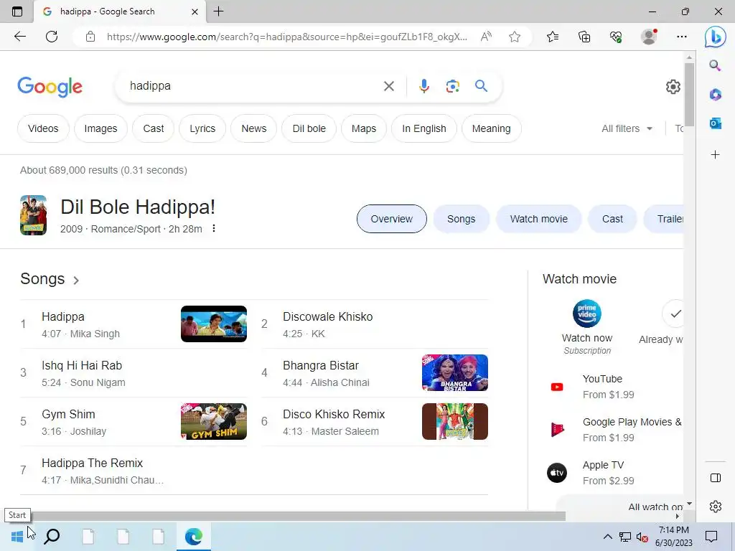Open more options dots beside movie info
The width and height of the screenshot is (735, 551).
(214, 228)
